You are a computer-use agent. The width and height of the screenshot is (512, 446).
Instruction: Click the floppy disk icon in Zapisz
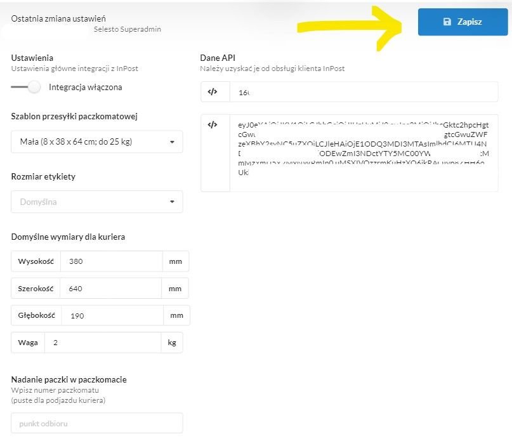(x=447, y=22)
